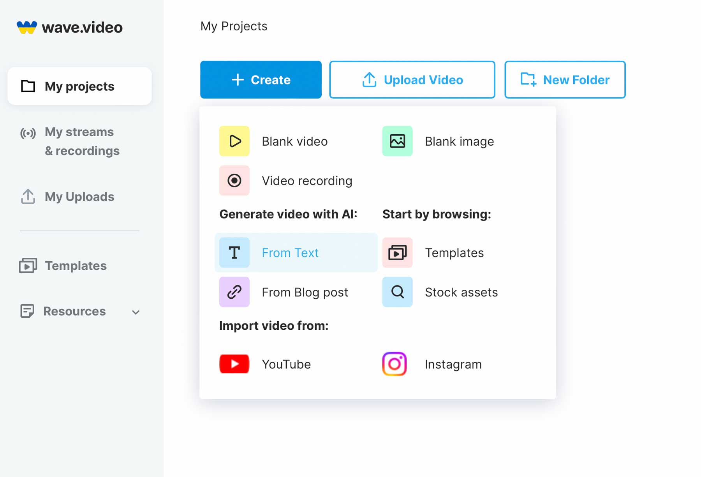Click the Blank image picture icon

point(397,141)
